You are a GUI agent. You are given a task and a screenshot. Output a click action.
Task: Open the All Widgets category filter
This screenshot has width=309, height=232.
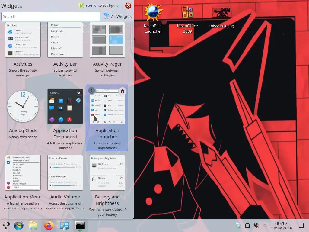(x=117, y=16)
